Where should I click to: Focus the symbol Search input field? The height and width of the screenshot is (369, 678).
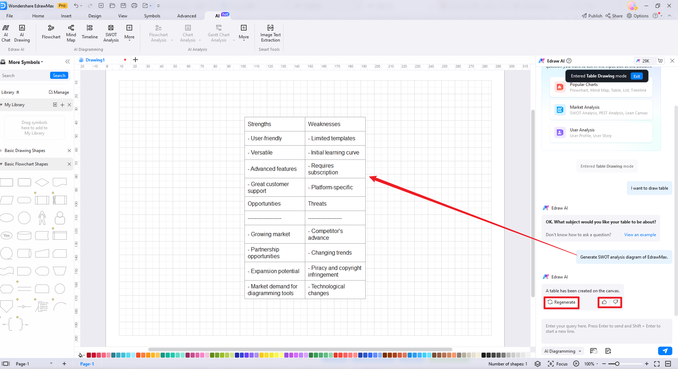click(25, 76)
